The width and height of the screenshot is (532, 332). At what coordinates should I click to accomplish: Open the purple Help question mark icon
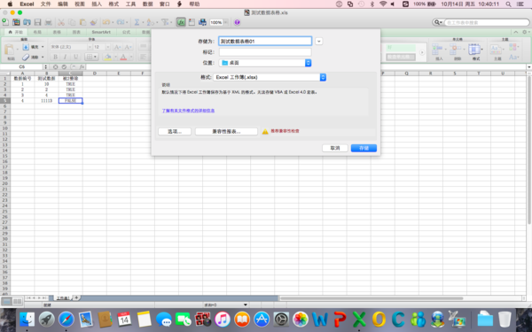coord(237,22)
